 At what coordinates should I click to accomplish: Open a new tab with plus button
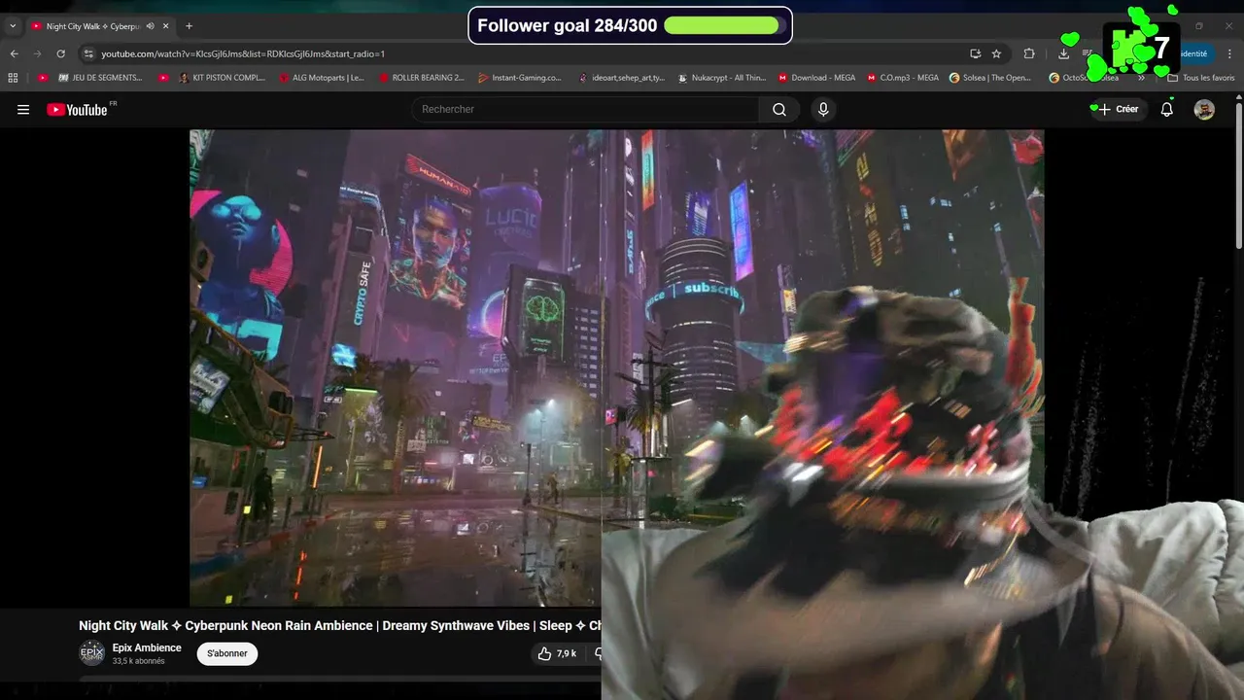coord(189,26)
